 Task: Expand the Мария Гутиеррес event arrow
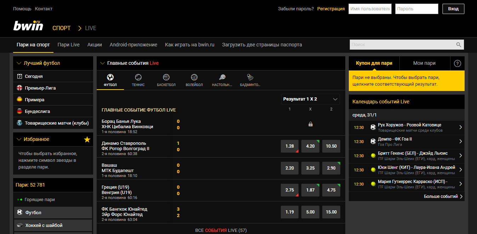(x=460, y=184)
